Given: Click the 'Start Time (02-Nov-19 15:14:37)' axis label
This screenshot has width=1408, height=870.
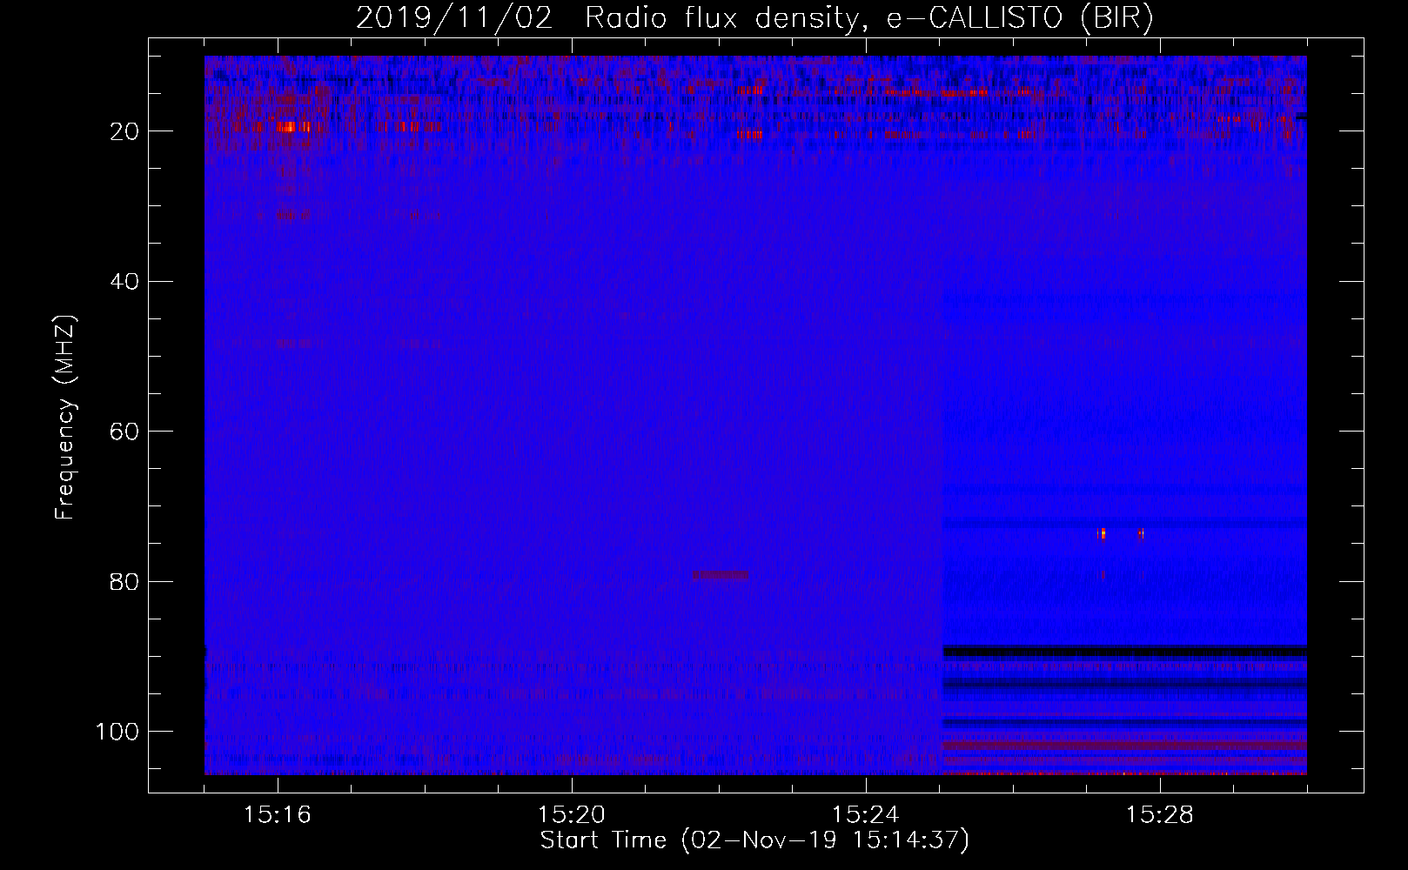Looking at the screenshot, I should pos(754,840).
